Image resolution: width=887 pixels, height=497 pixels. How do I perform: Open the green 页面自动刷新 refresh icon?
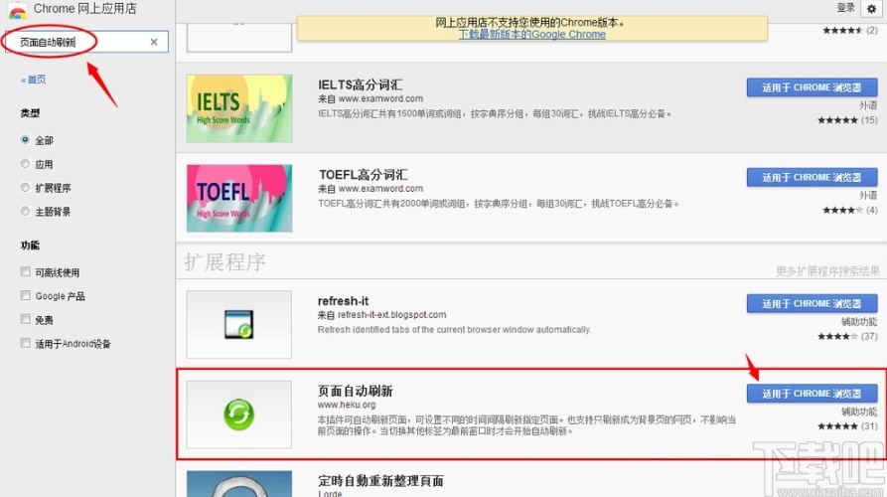[x=239, y=414]
